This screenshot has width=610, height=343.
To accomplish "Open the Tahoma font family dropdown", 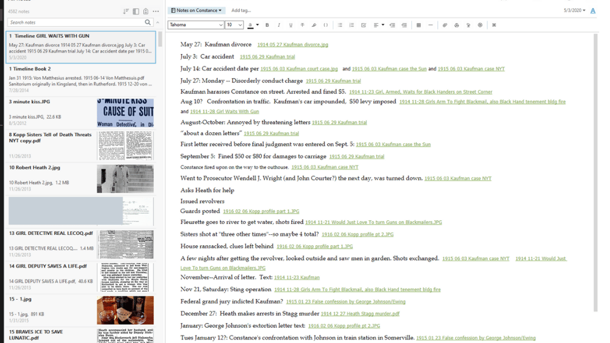I will [196, 25].
